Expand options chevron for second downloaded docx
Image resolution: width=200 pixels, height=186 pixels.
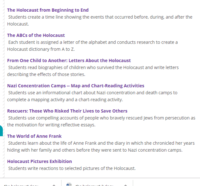point(125,185)
